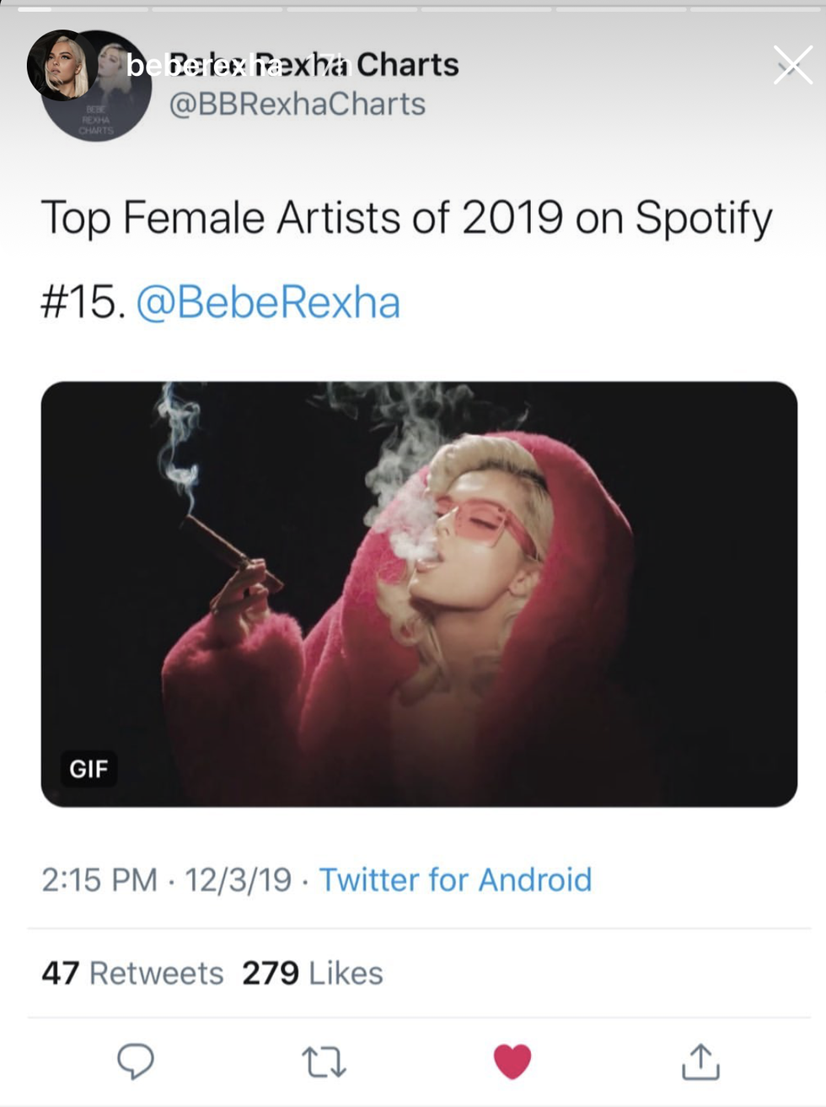
Task: Tap the @BBRexhaCharts handle
Action: [x=298, y=105]
